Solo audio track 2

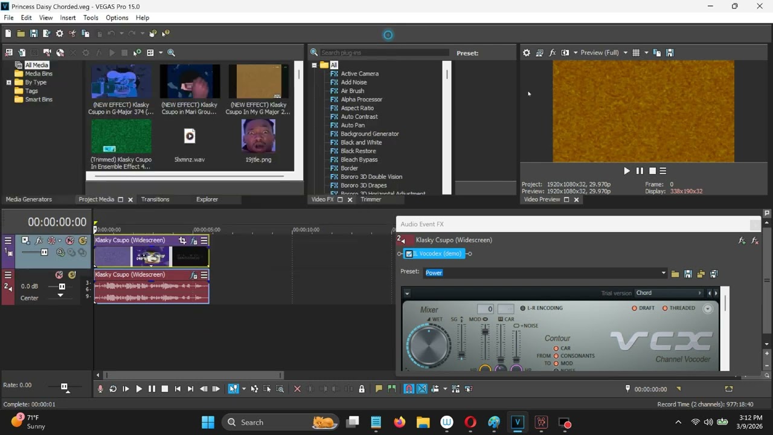click(x=72, y=275)
